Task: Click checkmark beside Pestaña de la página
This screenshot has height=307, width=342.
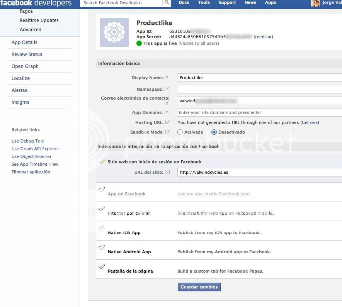Action: tap(102, 266)
